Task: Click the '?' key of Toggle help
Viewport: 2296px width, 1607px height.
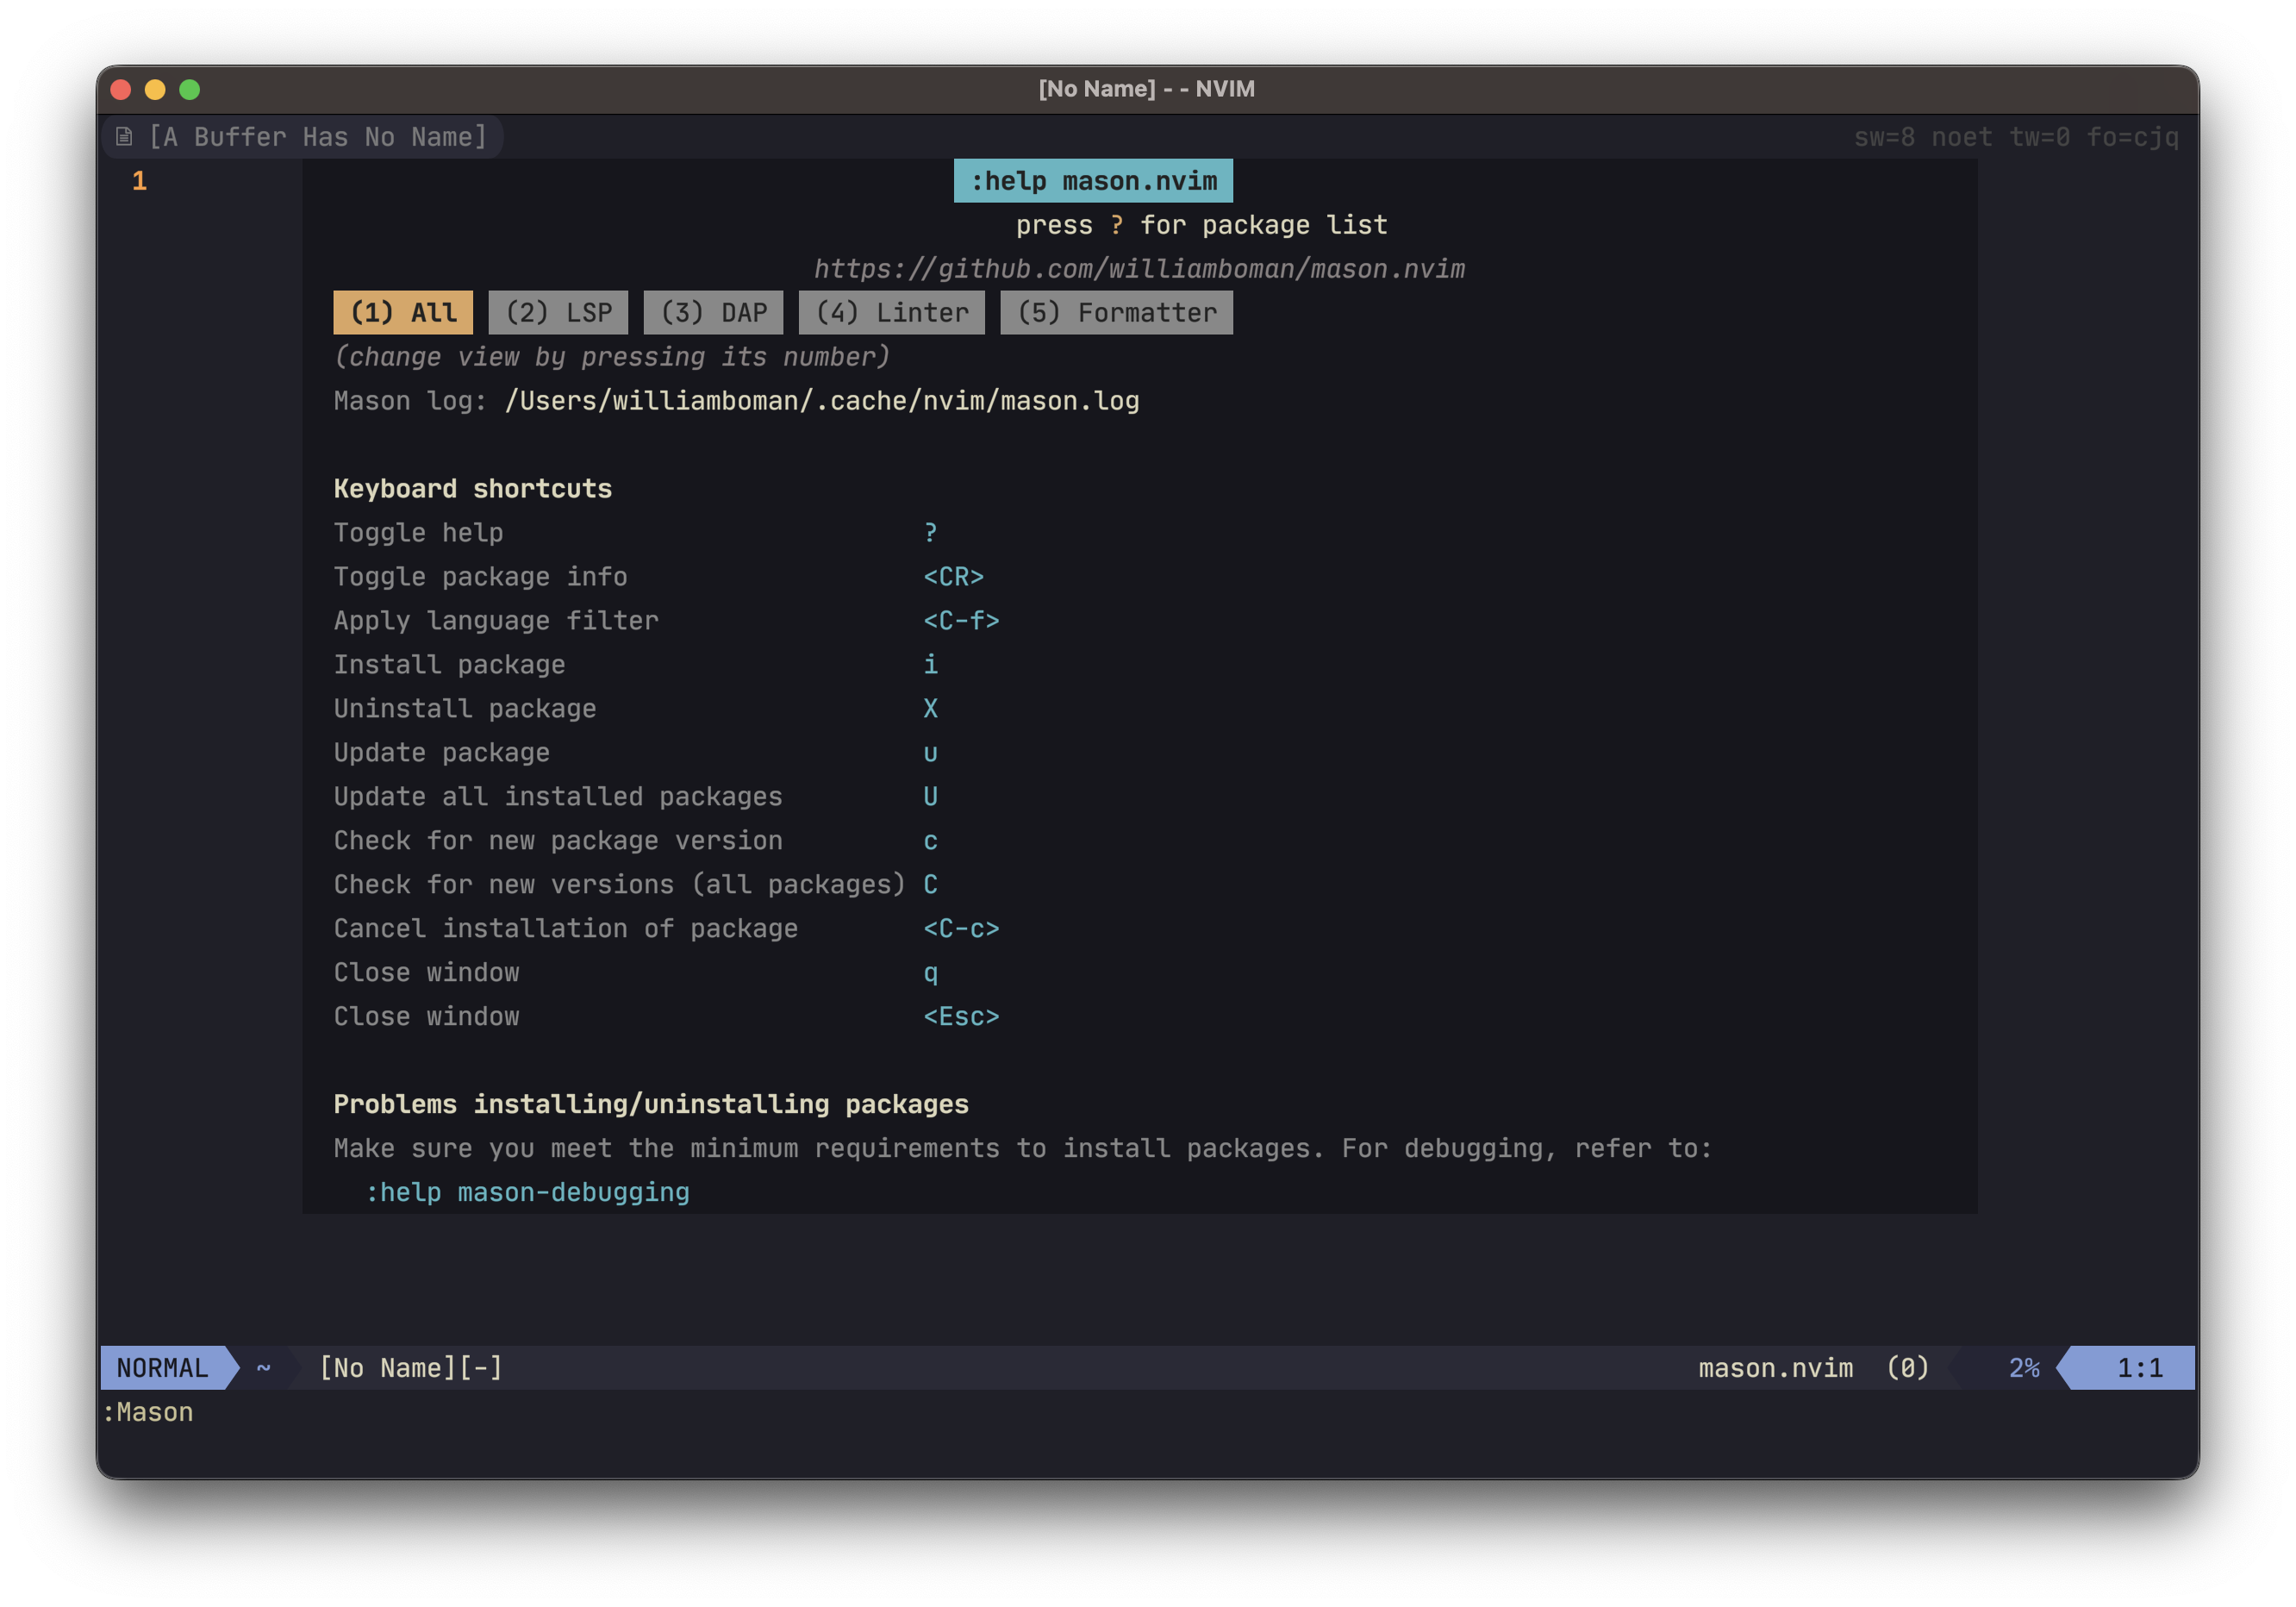Action: pyautogui.click(x=931, y=533)
